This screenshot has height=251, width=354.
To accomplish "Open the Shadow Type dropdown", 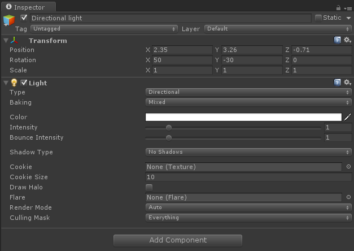I will click(x=248, y=152).
